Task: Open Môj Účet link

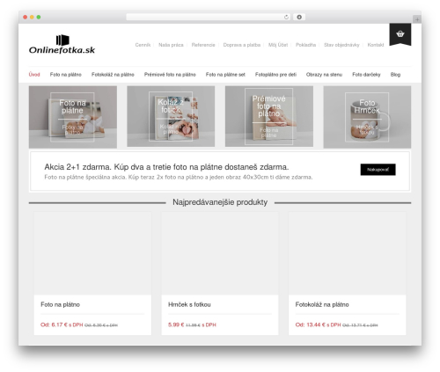Action: [278, 45]
